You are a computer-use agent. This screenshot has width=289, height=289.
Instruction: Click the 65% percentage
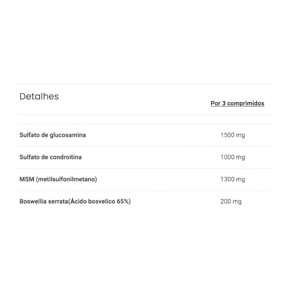click(123, 201)
